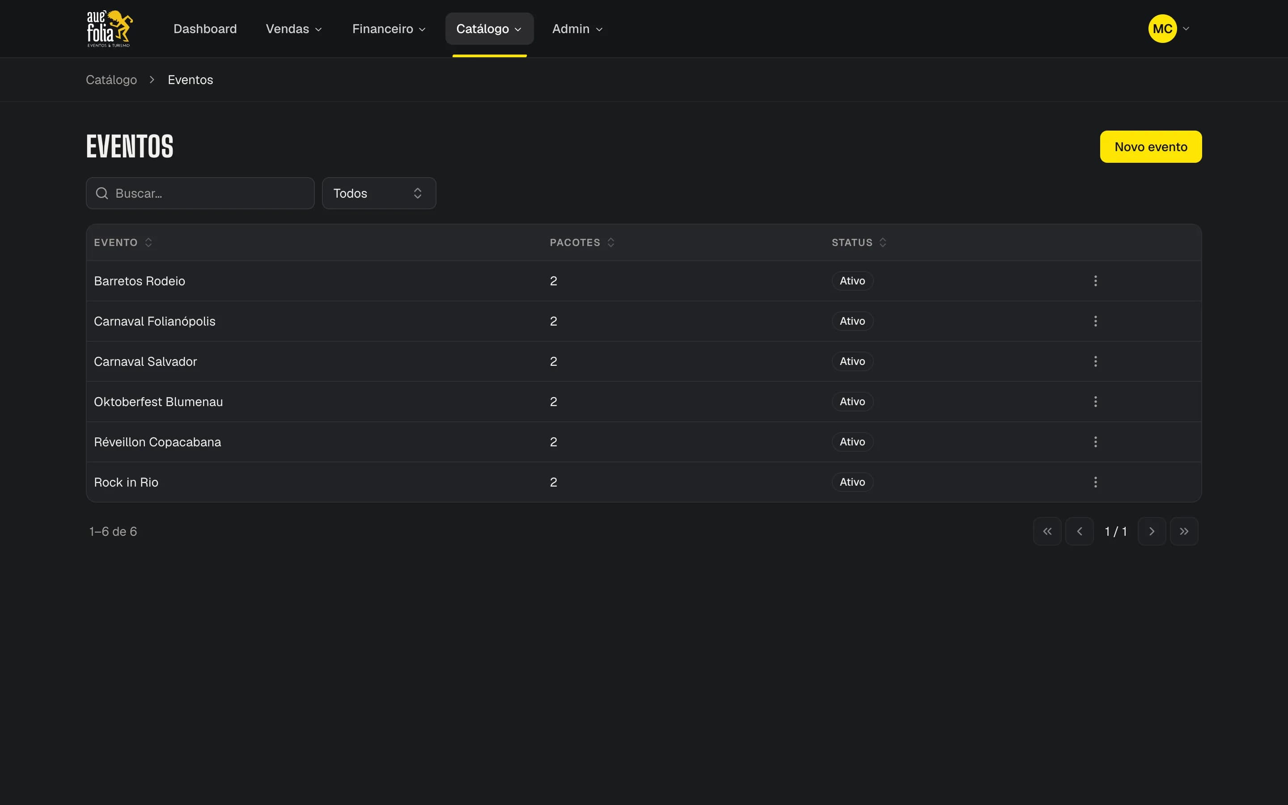Image resolution: width=1288 pixels, height=805 pixels.
Task: Click Ativo badge for Barretos Rodeio
Action: click(852, 280)
